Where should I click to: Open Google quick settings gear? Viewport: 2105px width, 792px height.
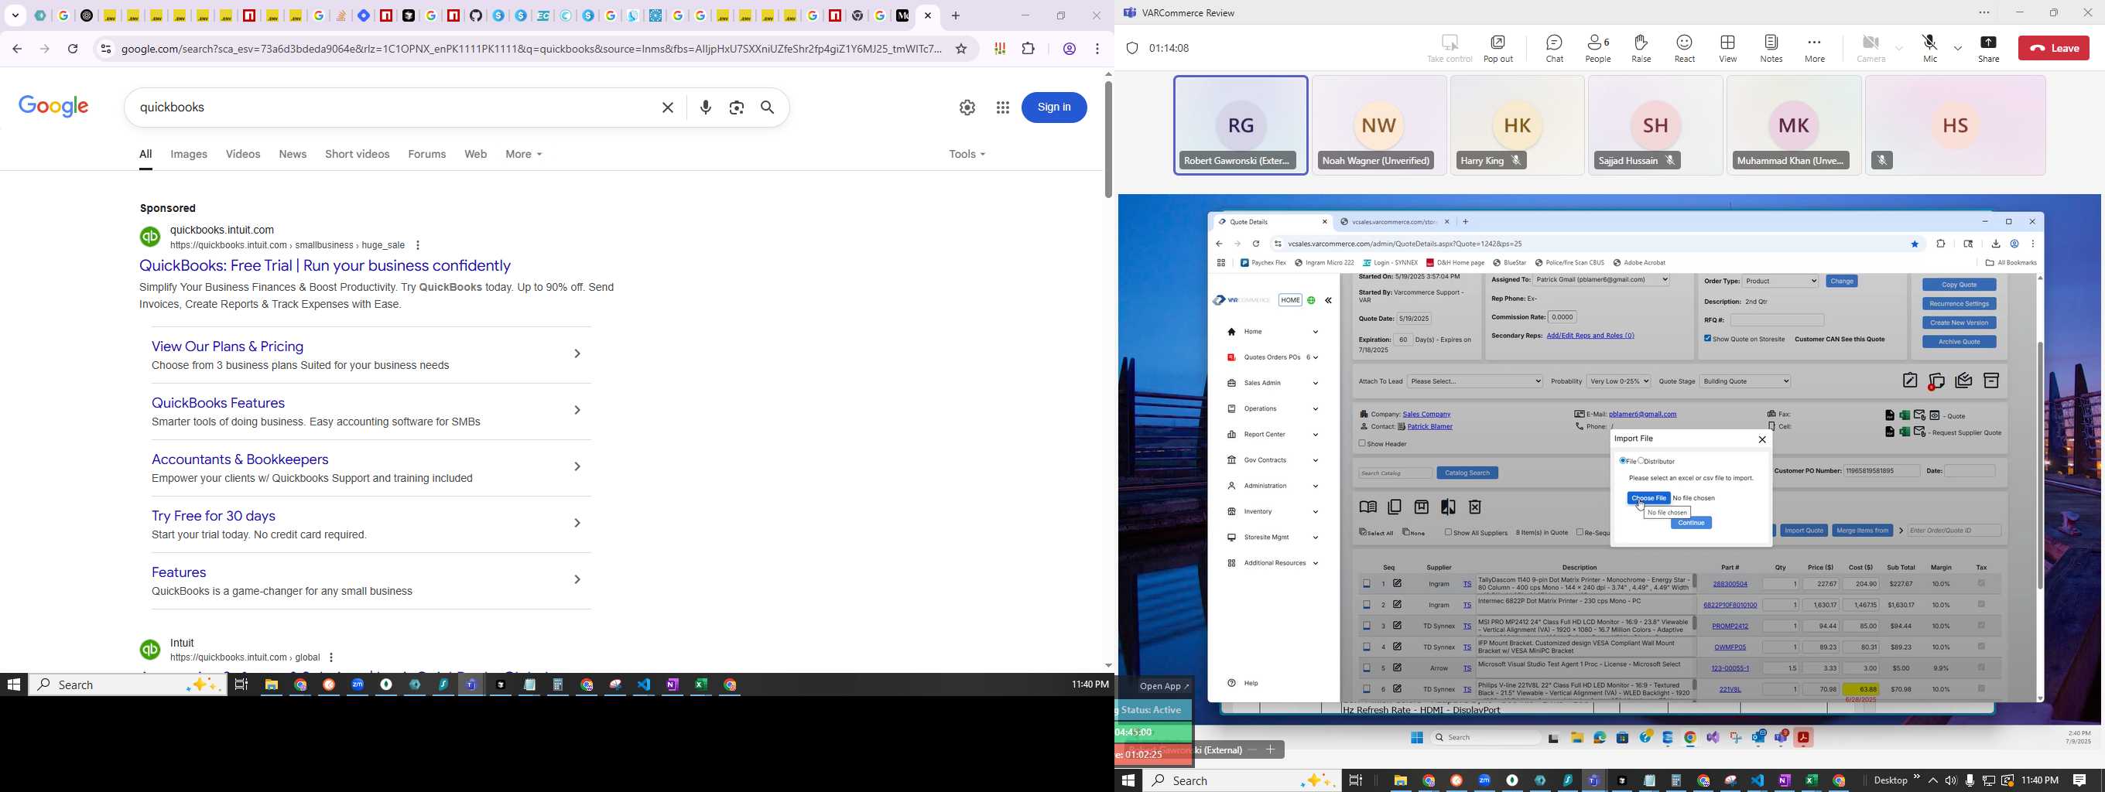pyautogui.click(x=967, y=108)
